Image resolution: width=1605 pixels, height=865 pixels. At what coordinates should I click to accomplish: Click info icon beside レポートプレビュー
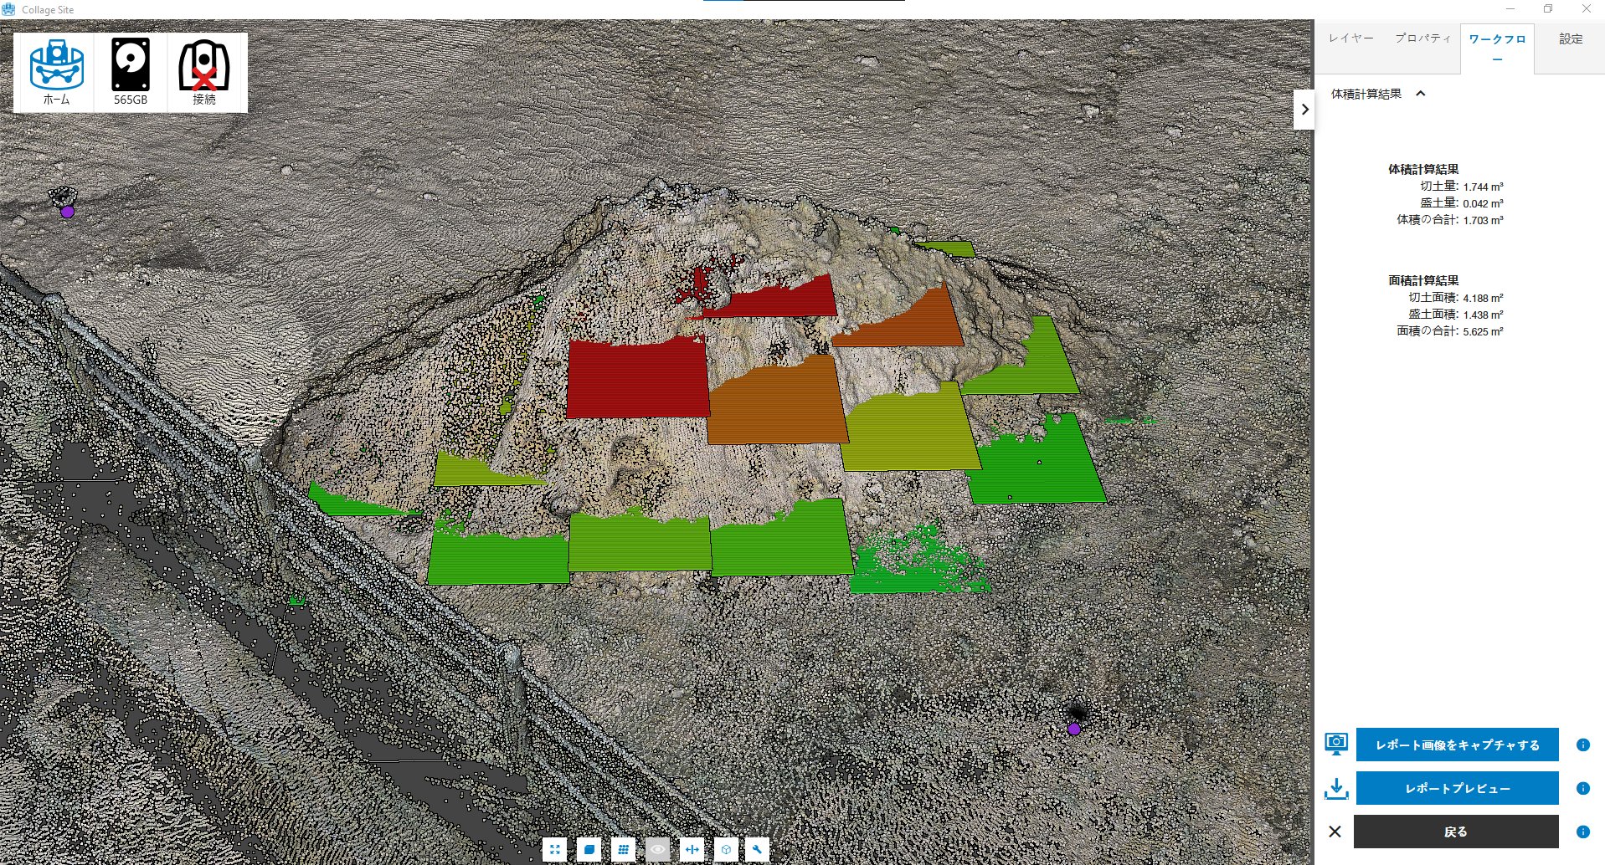pos(1582,788)
